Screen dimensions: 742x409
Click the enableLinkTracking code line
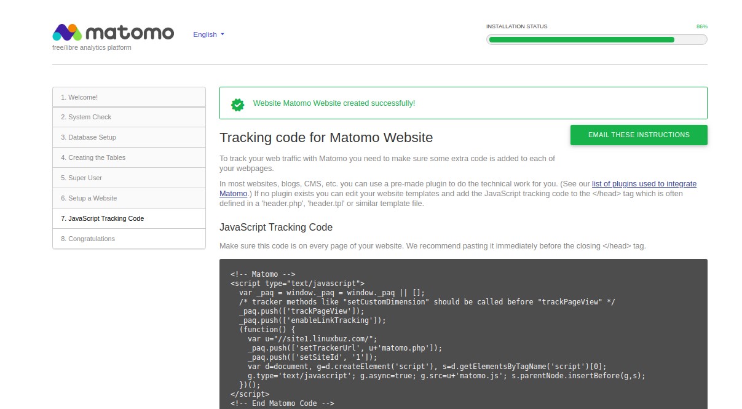coord(312,320)
